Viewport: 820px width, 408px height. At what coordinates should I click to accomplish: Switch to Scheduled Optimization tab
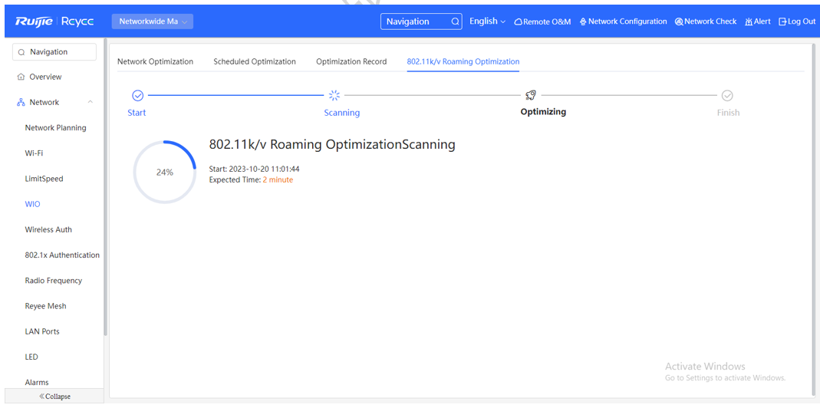pyautogui.click(x=254, y=61)
